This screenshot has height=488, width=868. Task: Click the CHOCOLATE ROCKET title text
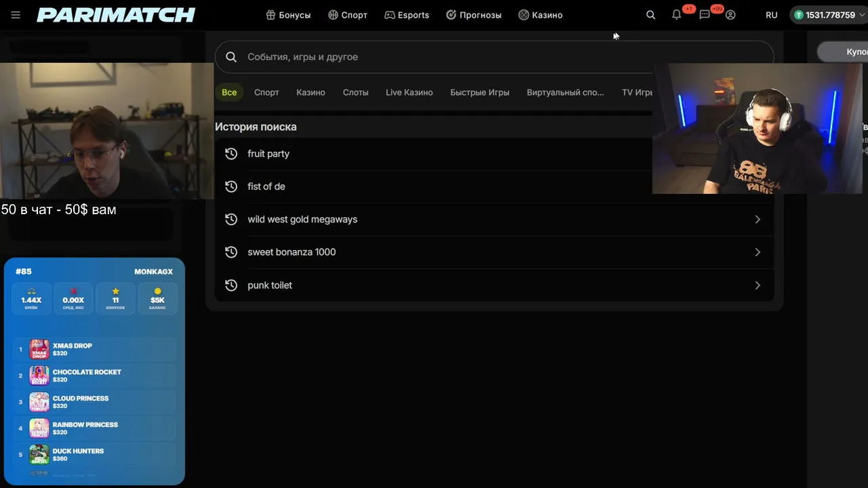coord(87,372)
